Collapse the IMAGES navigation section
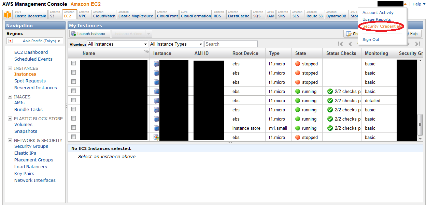The width and height of the screenshot is (426, 205). 10,97
